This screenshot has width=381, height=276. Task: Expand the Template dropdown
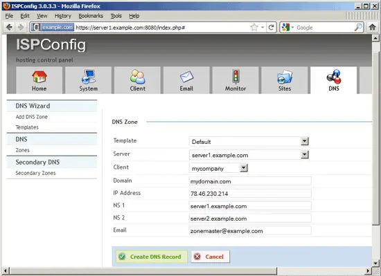[x=305, y=141]
